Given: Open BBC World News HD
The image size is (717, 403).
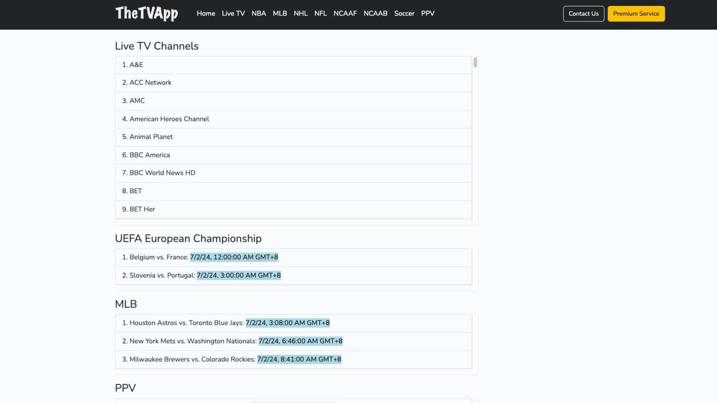Looking at the screenshot, I should click(293, 173).
